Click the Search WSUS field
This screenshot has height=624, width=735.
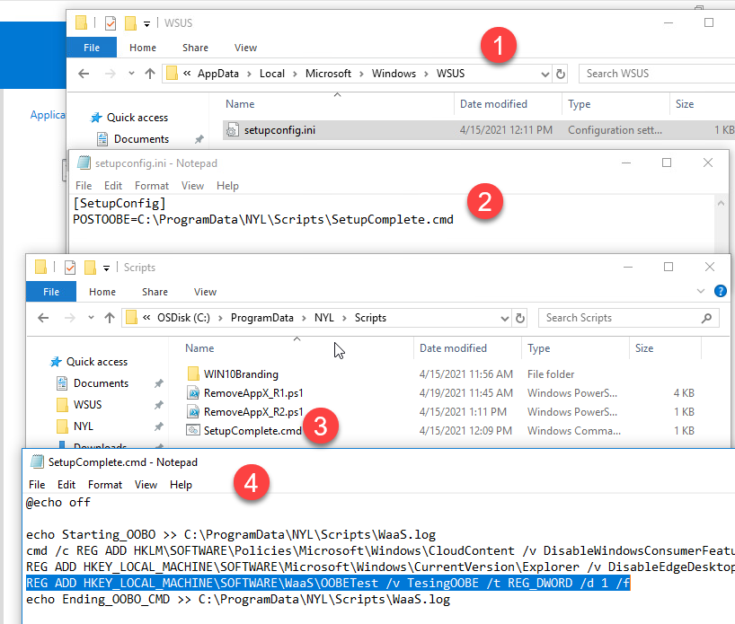[656, 74]
